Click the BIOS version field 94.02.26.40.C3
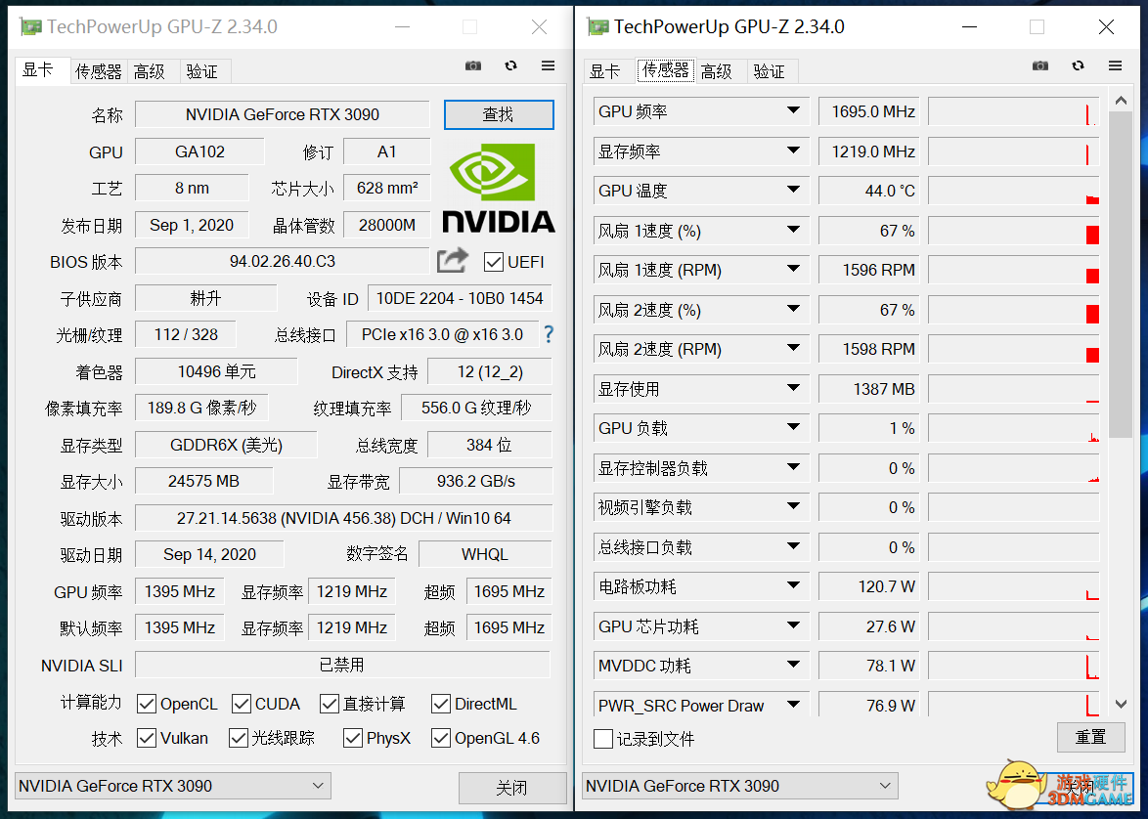 click(x=283, y=261)
